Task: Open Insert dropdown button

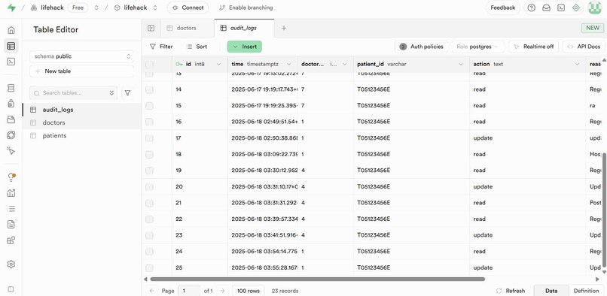Action: pyautogui.click(x=245, y=47)
